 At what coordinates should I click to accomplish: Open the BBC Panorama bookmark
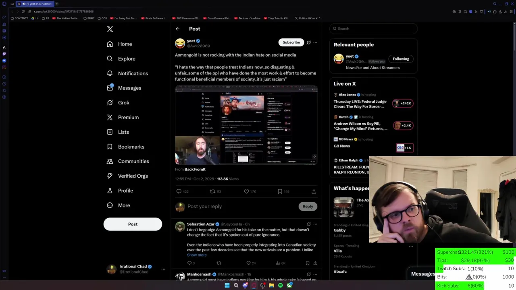point(186,18)
